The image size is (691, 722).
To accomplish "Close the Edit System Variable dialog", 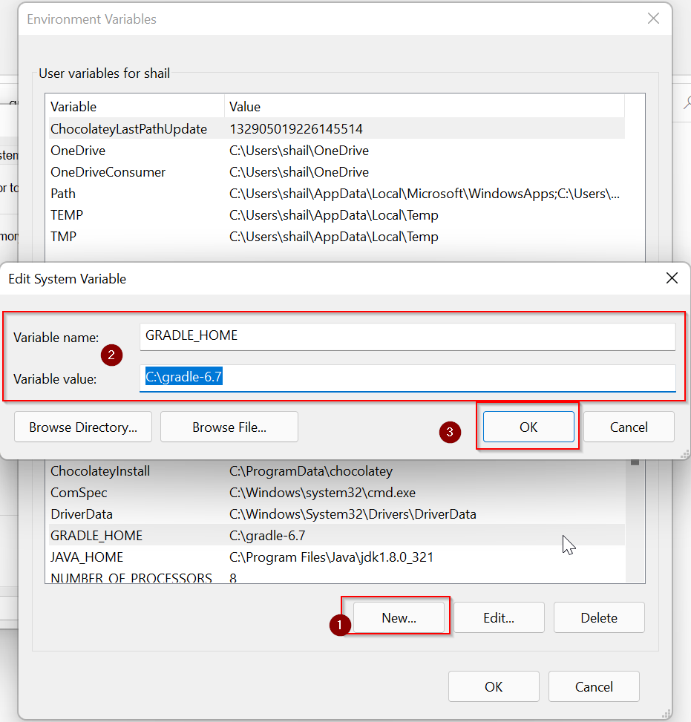I will 672,278.
